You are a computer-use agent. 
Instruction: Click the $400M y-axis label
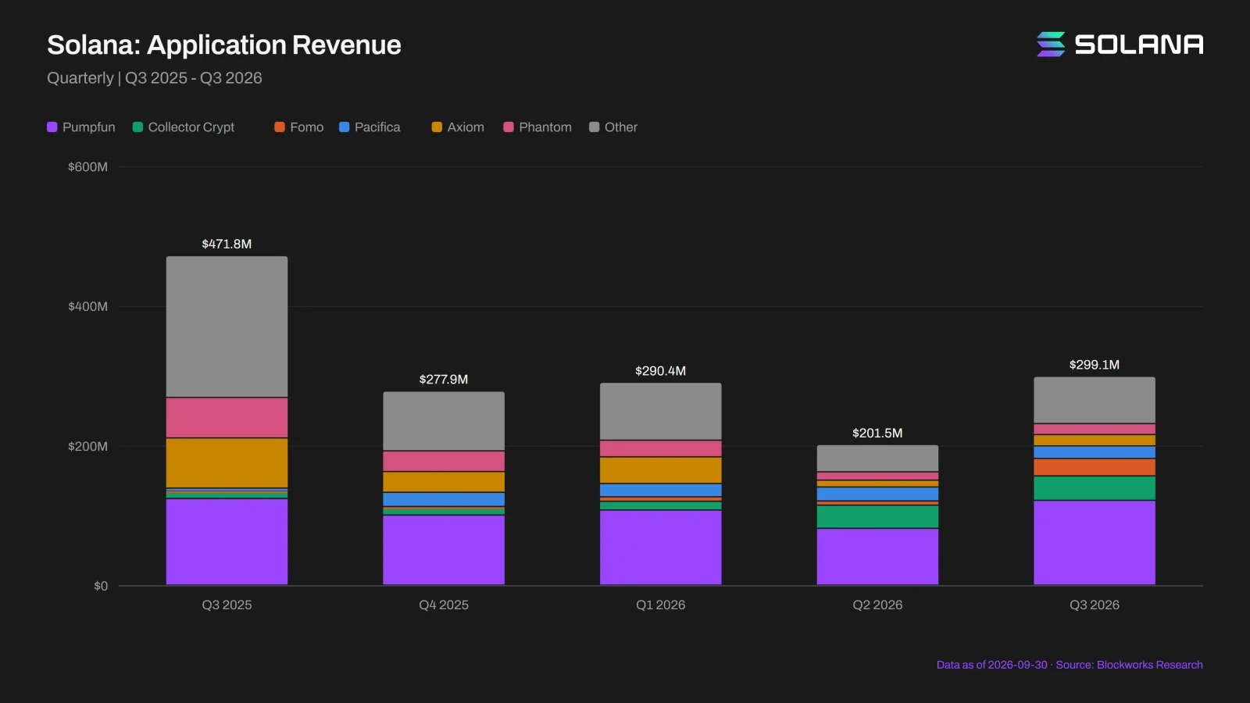point(87,306)
